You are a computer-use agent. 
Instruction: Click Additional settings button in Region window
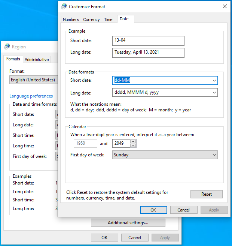[128, 223]
